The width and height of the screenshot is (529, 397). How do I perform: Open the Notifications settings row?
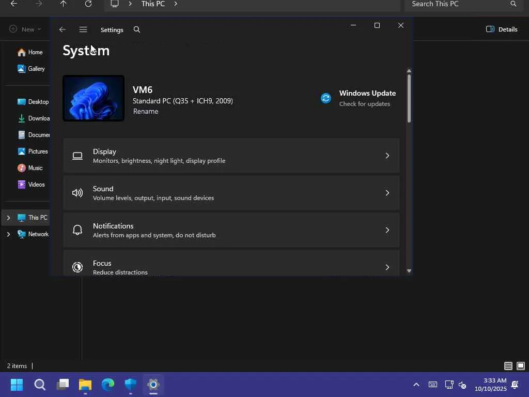point(231,230)
